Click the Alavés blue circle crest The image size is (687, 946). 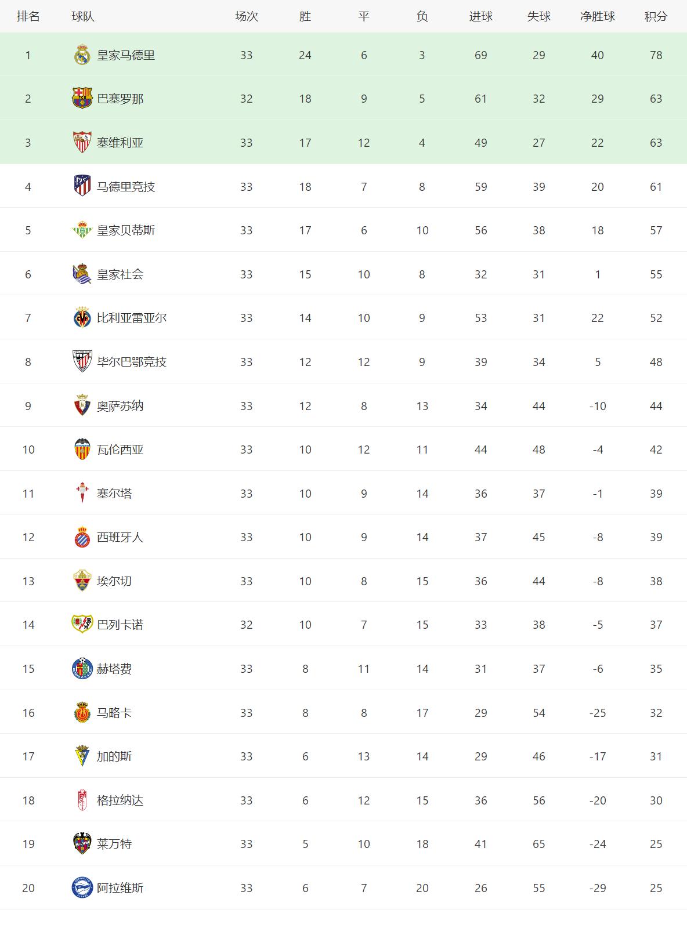click(82, 888)
